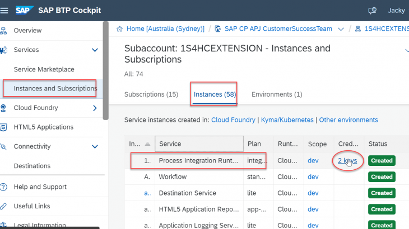Screen dimensions: 409x229
Task: Click the Service column header
Action: click(199, 144)
